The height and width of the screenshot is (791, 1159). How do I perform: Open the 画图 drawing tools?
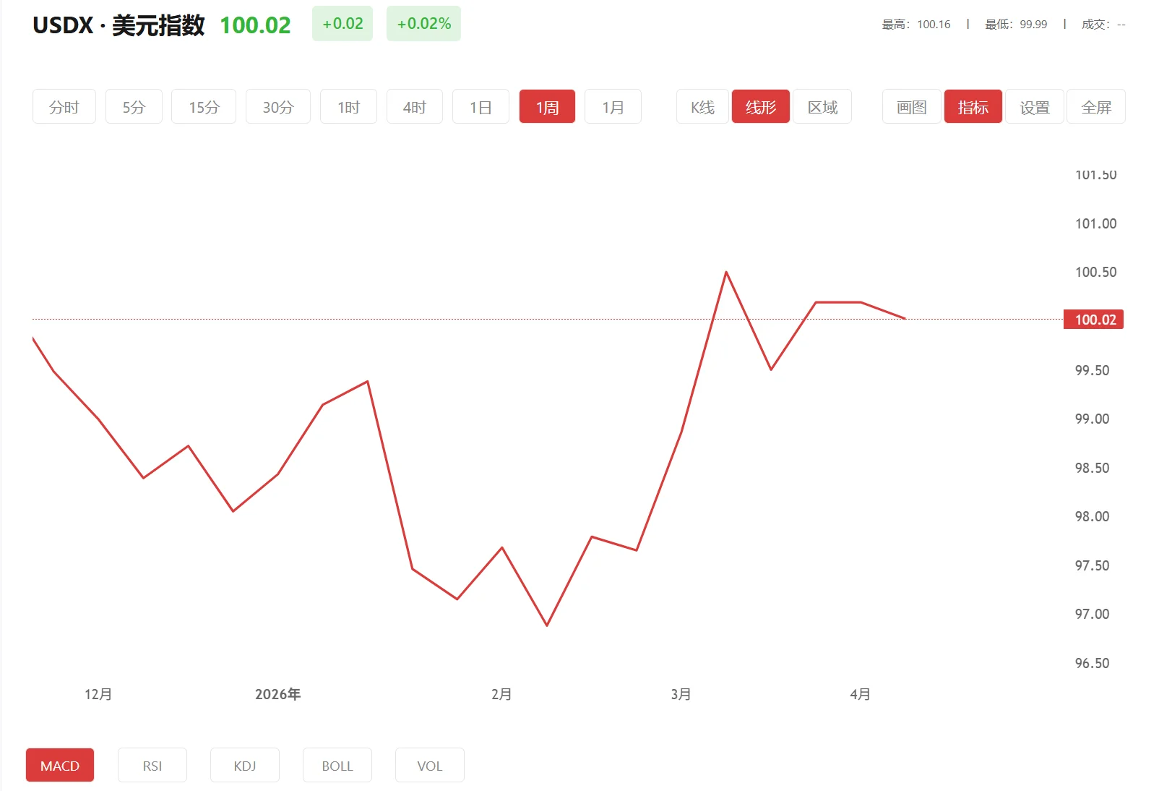tap(911, 107)
